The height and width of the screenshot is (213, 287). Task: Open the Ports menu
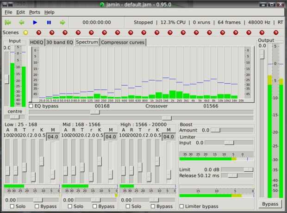pyautogui.click(x=35, y=13)
